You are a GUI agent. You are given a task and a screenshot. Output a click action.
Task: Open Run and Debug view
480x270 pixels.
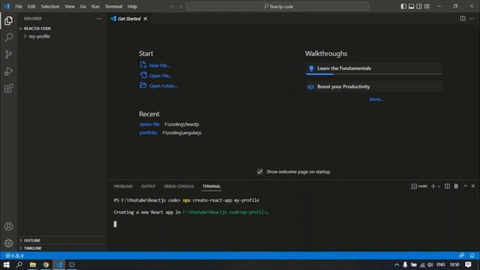[x=8, y=72]
